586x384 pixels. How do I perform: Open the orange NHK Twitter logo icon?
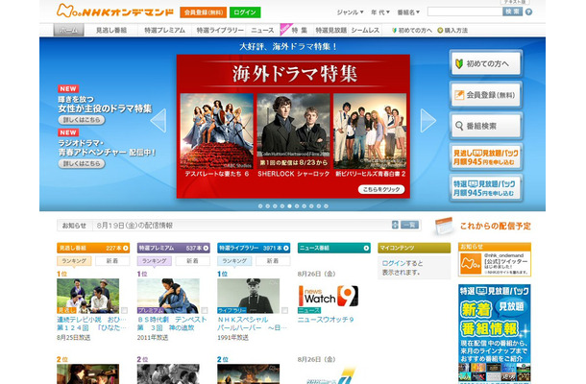click(x=471, y=264)
